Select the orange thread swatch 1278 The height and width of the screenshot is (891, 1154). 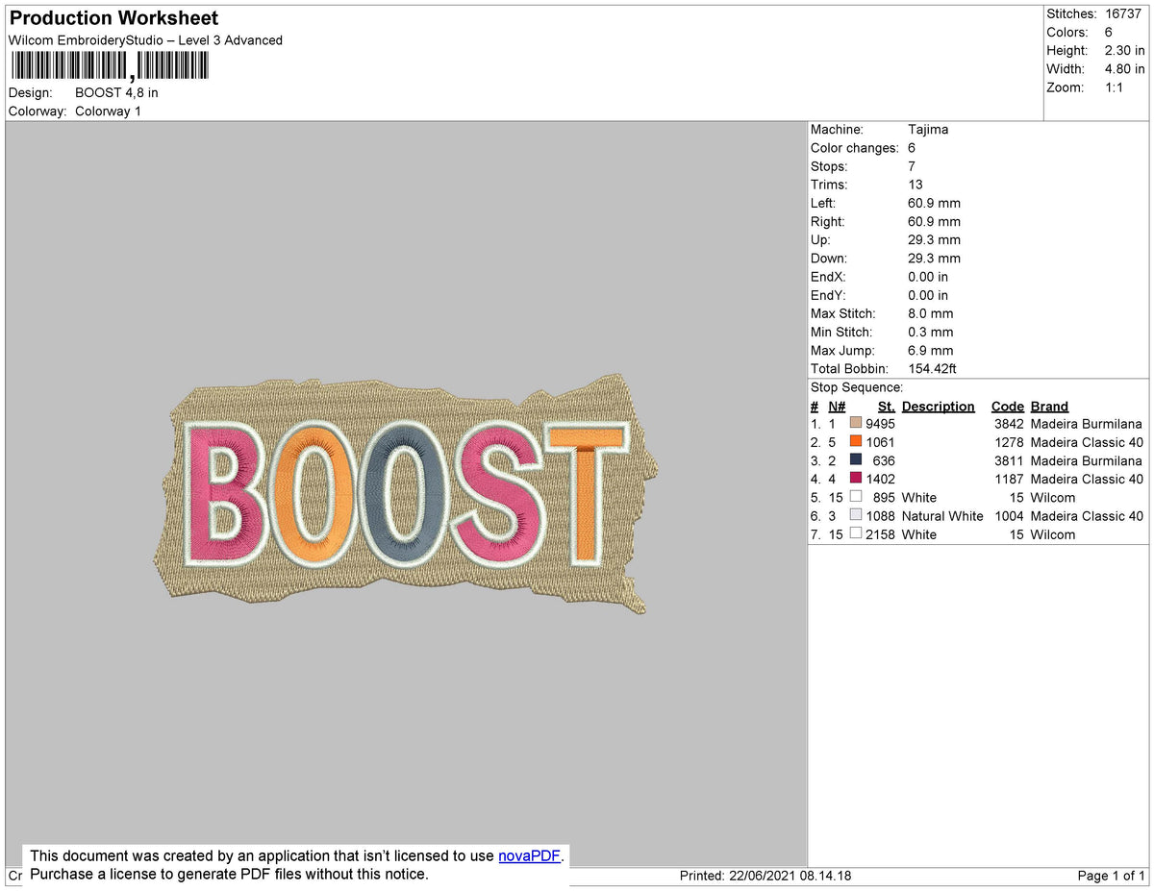click(x=854, y=442)
